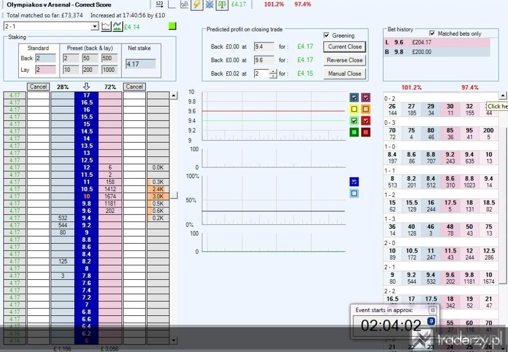Uncheck the light green chart series checkbox

click(x=354, y=121)
